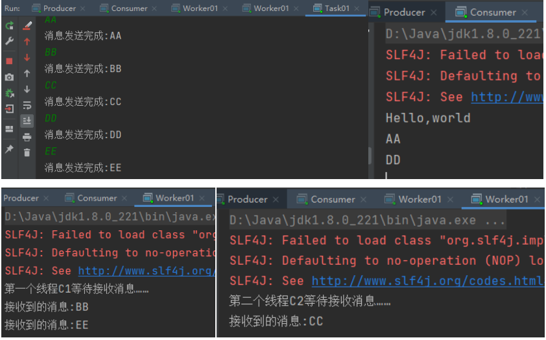Click the Exit icon with red arrow

[9, 108]
